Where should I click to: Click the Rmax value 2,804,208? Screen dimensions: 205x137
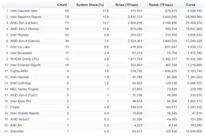coord(135,23)
